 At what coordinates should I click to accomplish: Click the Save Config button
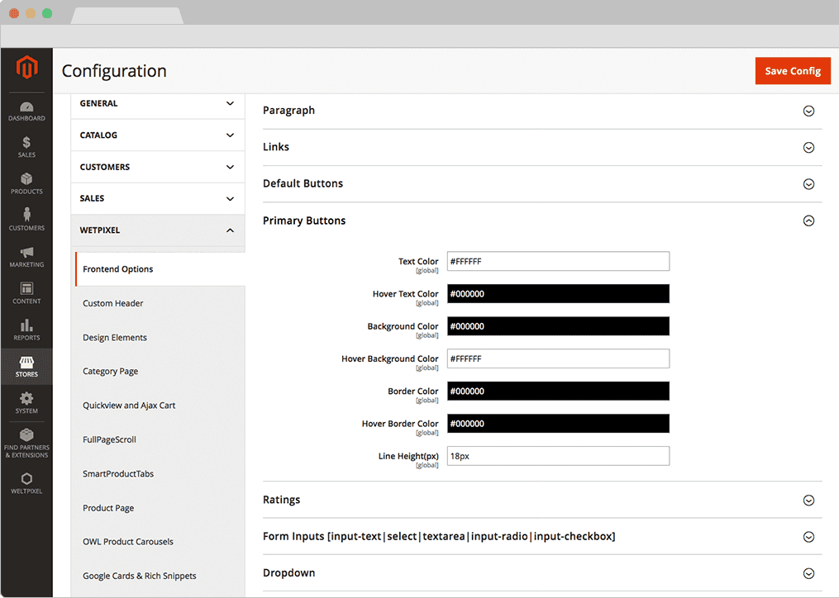coord(792,71)
